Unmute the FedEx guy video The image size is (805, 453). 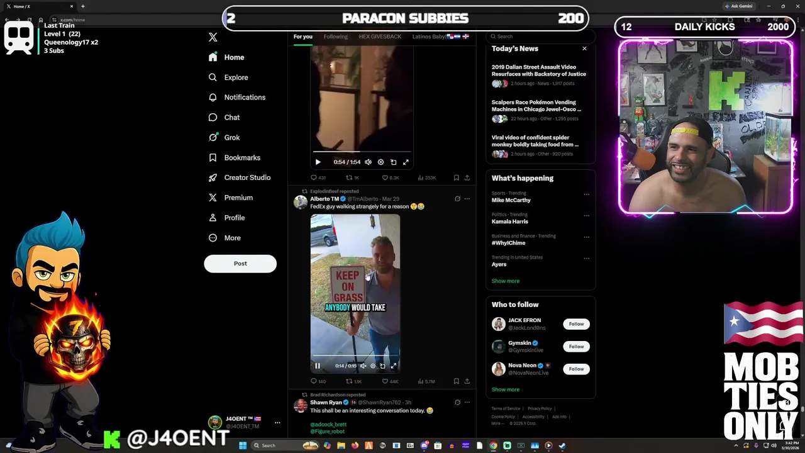click(363, 366)
